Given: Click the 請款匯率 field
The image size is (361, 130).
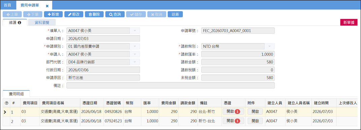Looking at the screenshot, I should pos(238,54).
